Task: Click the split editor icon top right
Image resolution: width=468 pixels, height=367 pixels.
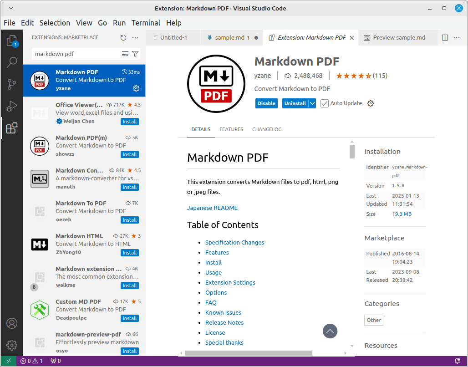Action: [444, 37]
